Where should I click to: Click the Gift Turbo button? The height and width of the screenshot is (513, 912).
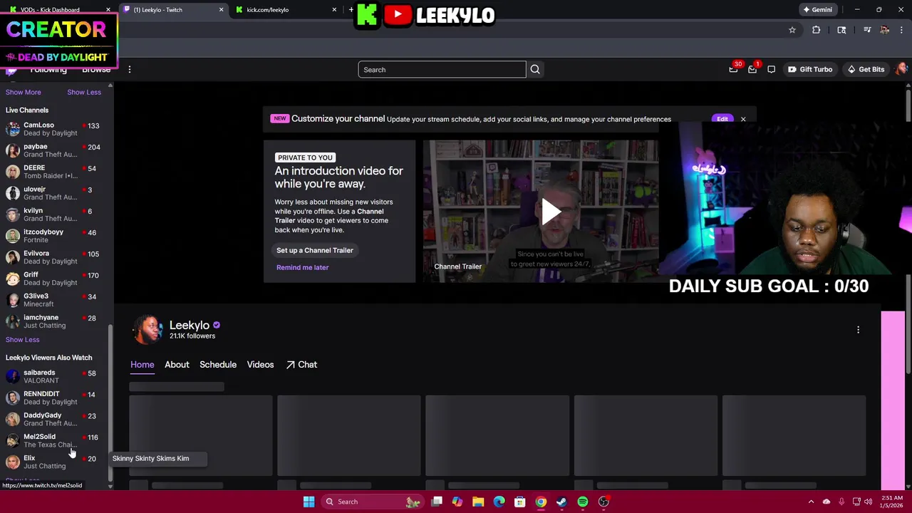point(809,69)
